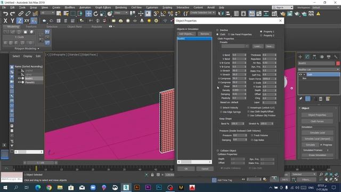
Task: Click the Mirror tool icon
Action: (221, 14)
